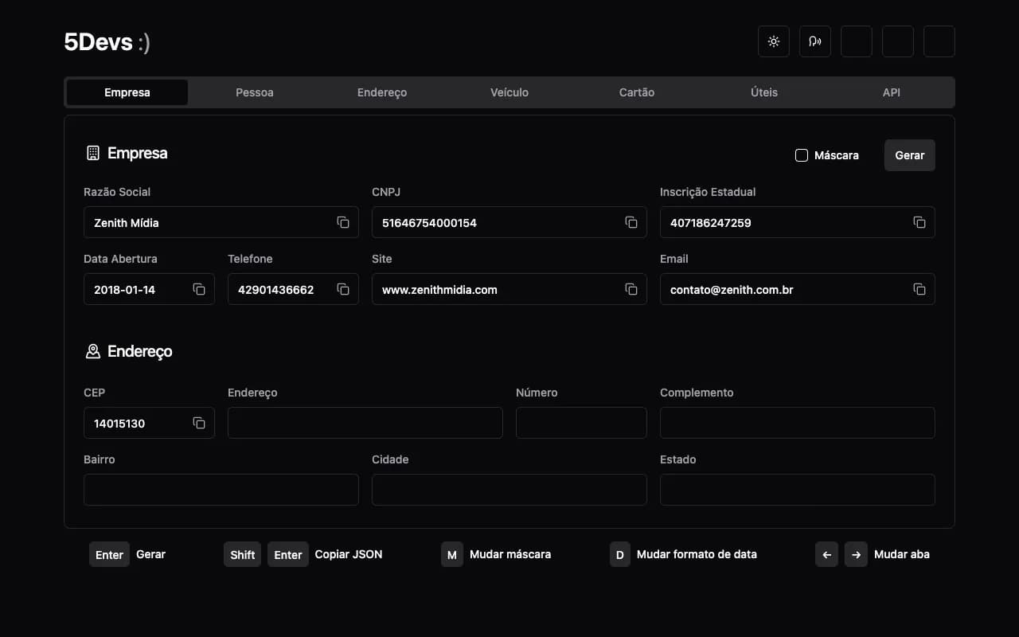The height and width of the screenshot is (637, 1019).
Task: Enable the Máscara checkbox
Action: 802,155
